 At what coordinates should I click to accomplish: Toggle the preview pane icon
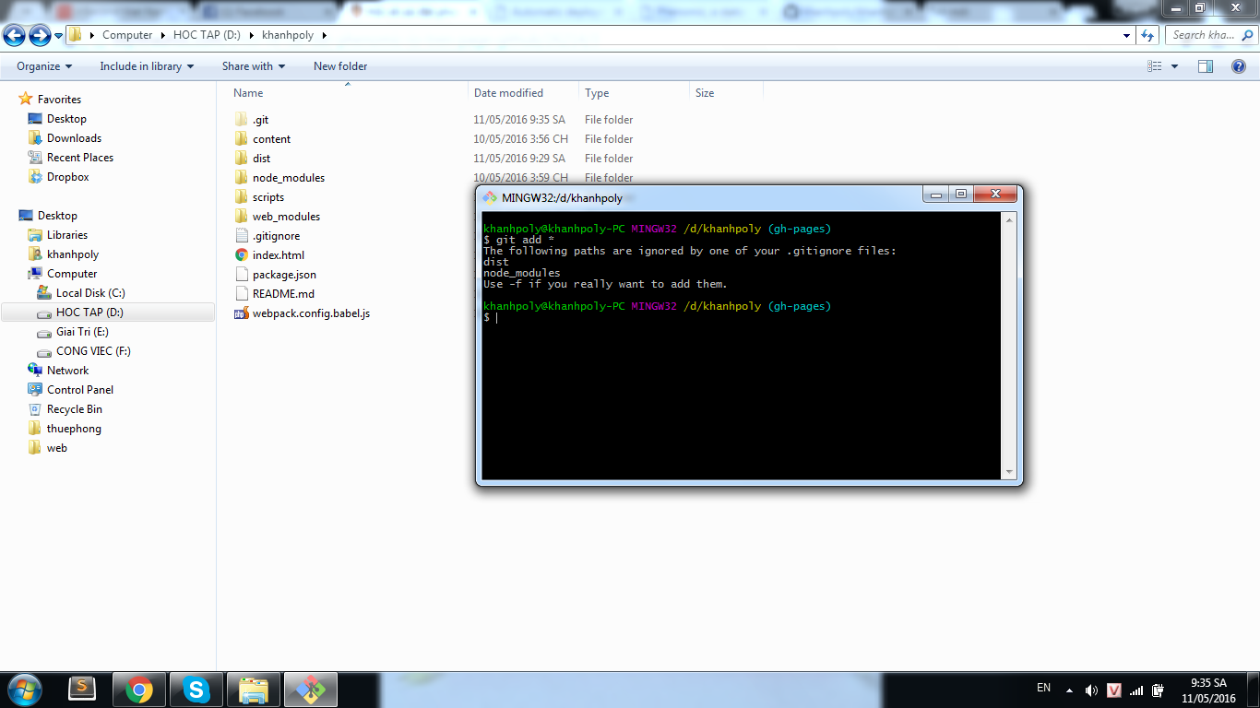(1205, 66)
